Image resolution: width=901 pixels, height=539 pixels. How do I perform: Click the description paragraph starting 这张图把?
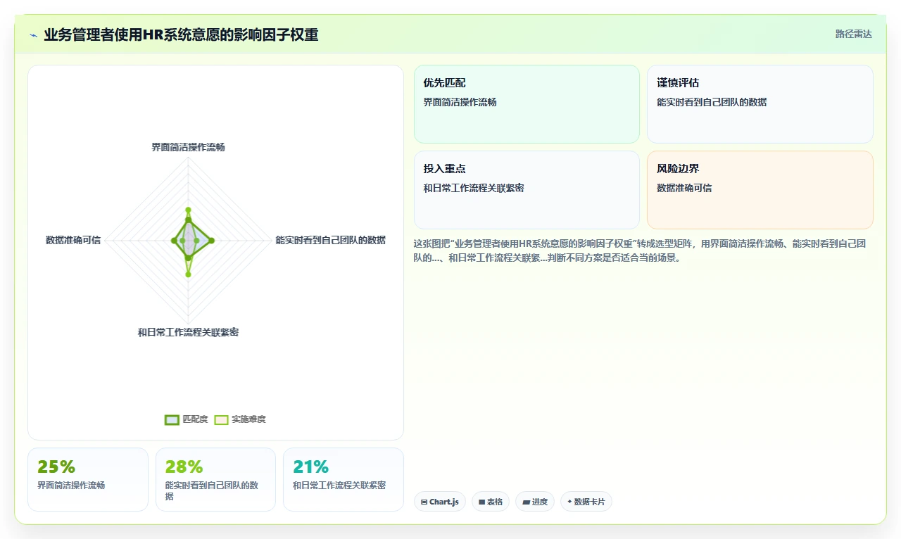(x=641, y=251)
